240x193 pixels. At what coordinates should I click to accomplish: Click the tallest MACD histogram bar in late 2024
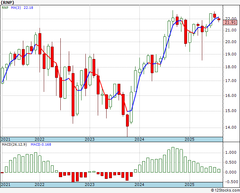point(173,160)
